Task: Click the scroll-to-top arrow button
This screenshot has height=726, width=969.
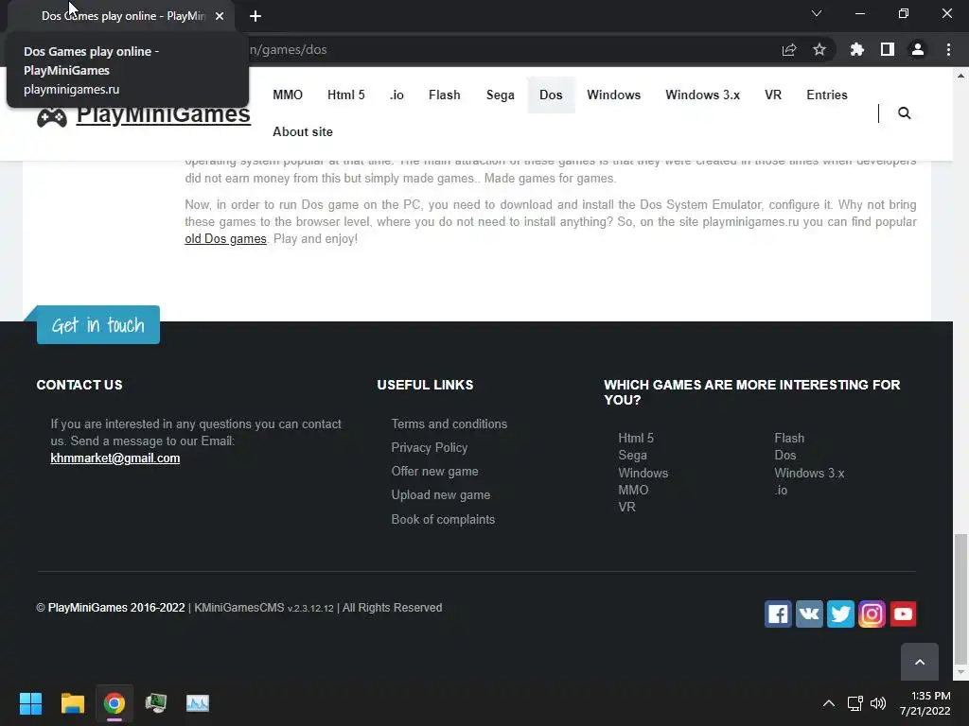Action: tap(920, 662)
